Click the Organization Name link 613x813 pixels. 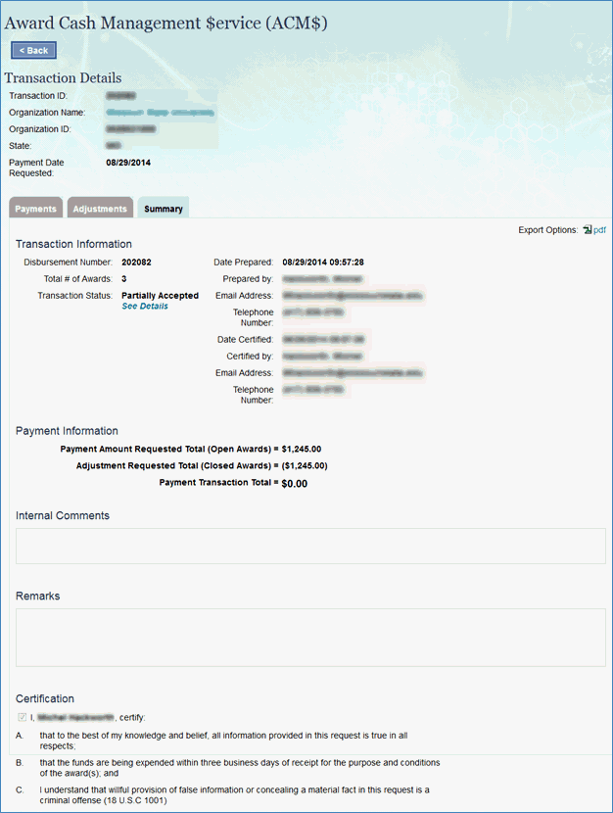(x=159, y=113)
